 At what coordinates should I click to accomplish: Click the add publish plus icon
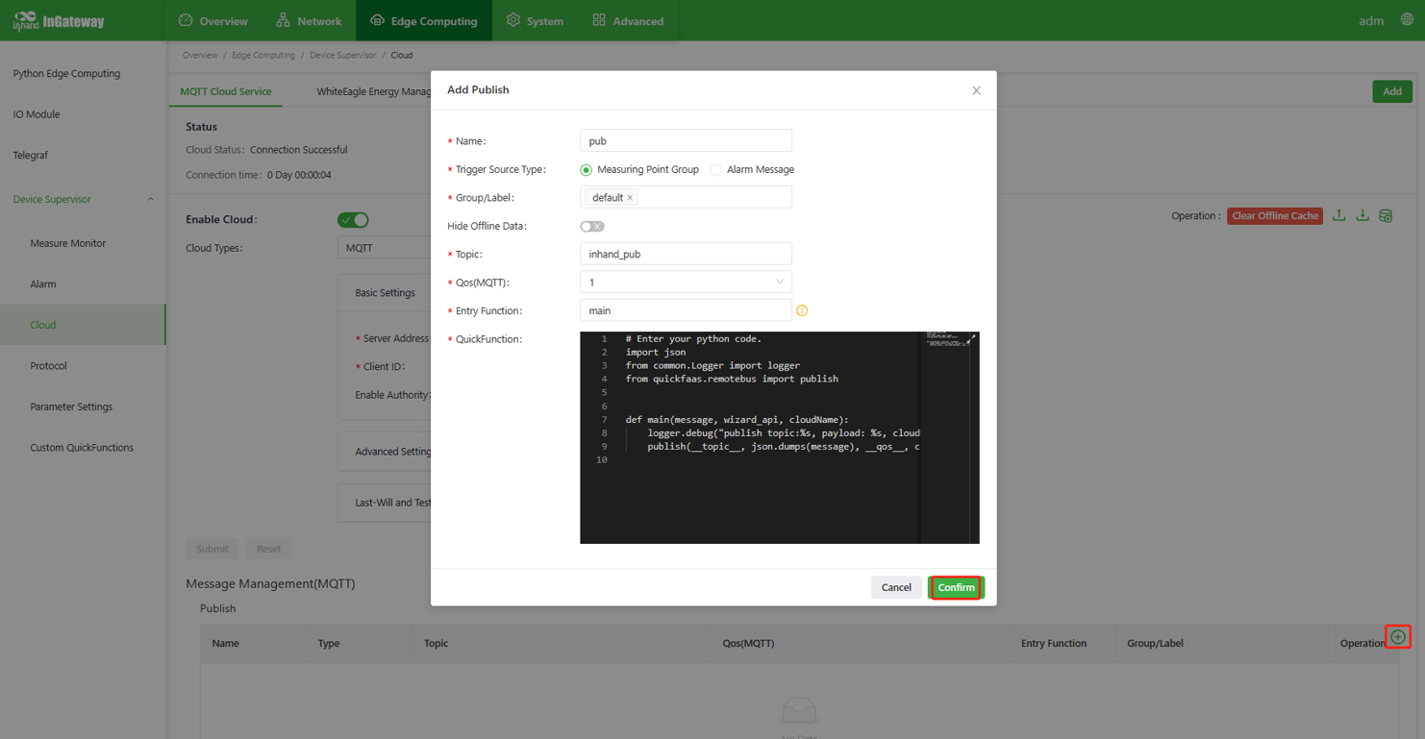(x=1398, y=637)
